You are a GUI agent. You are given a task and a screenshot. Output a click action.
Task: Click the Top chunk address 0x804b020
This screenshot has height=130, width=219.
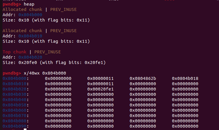[30, 57]
